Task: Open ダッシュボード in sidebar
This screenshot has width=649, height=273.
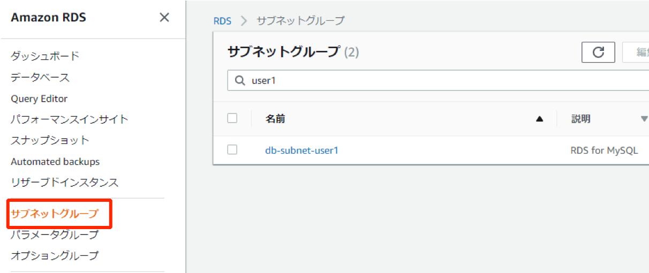Action: pos(45,56)
